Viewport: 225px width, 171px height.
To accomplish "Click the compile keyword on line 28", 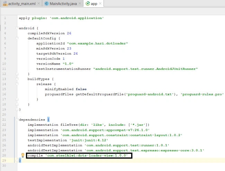I will tap(35, 155).
